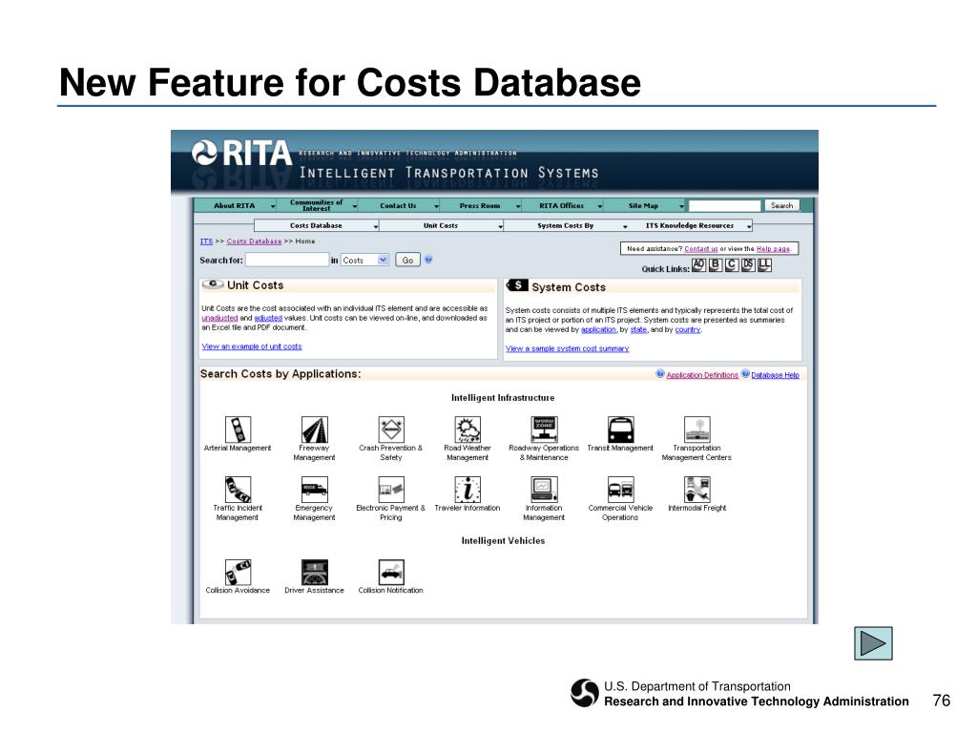This screenshot has width=977, height=733.
Task: Expand the Site Map menu
Action: tap(681, 206)
